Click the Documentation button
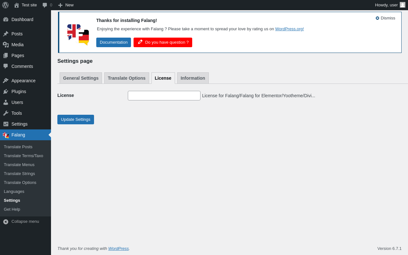The height and width of the screenshot is (255, 408). coord(113,42)
